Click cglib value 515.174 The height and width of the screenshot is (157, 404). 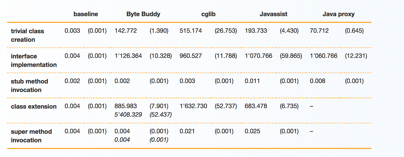[x=191, y=31]
